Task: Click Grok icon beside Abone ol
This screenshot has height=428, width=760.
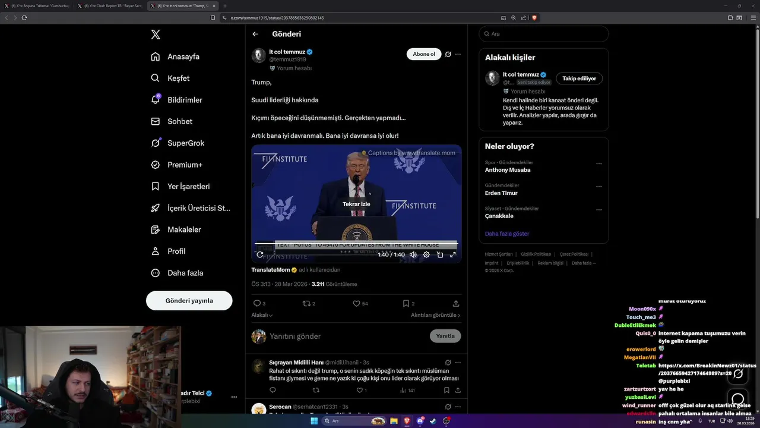Action: click(448, 54)
